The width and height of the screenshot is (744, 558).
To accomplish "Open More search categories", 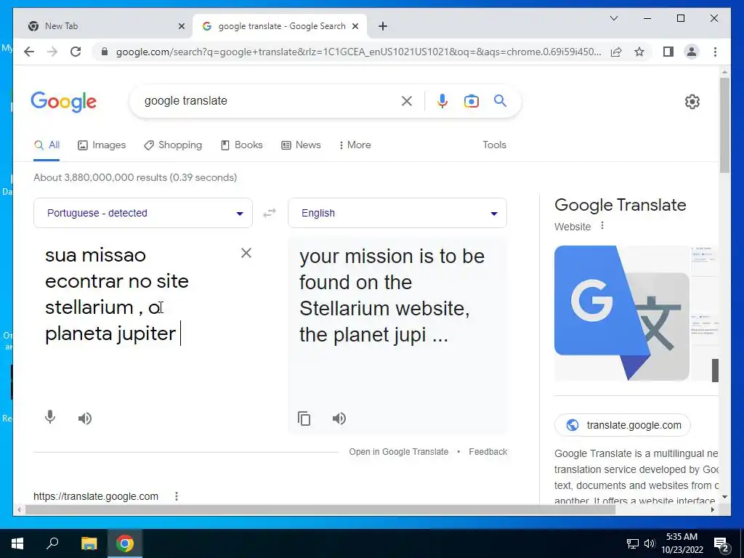I will point(355,145).
